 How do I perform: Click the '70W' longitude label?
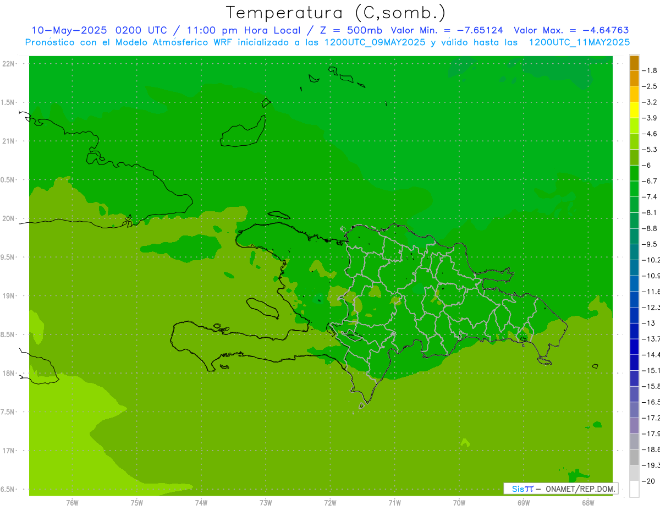(459, 502)
